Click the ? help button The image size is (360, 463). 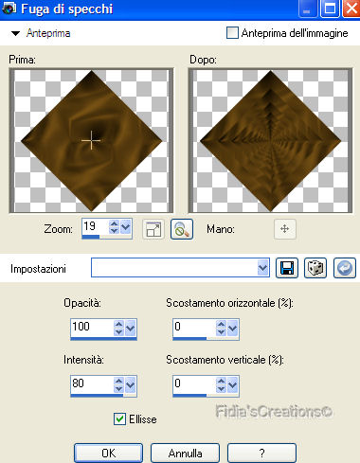point(261,454)
